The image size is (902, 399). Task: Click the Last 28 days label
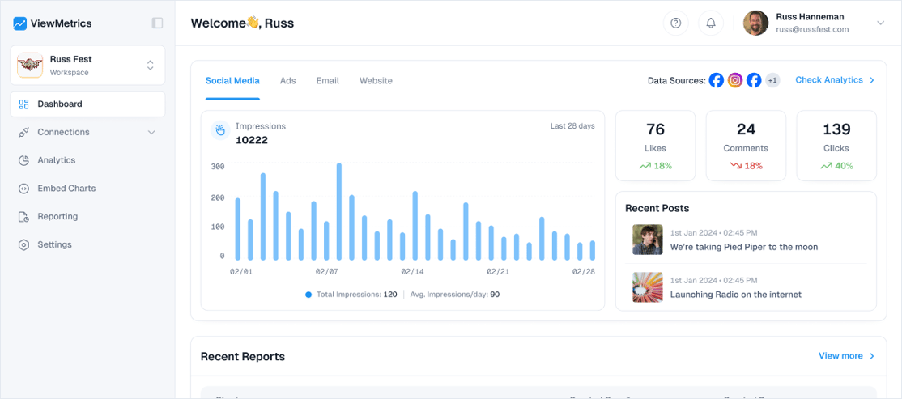tap(572, 126)
